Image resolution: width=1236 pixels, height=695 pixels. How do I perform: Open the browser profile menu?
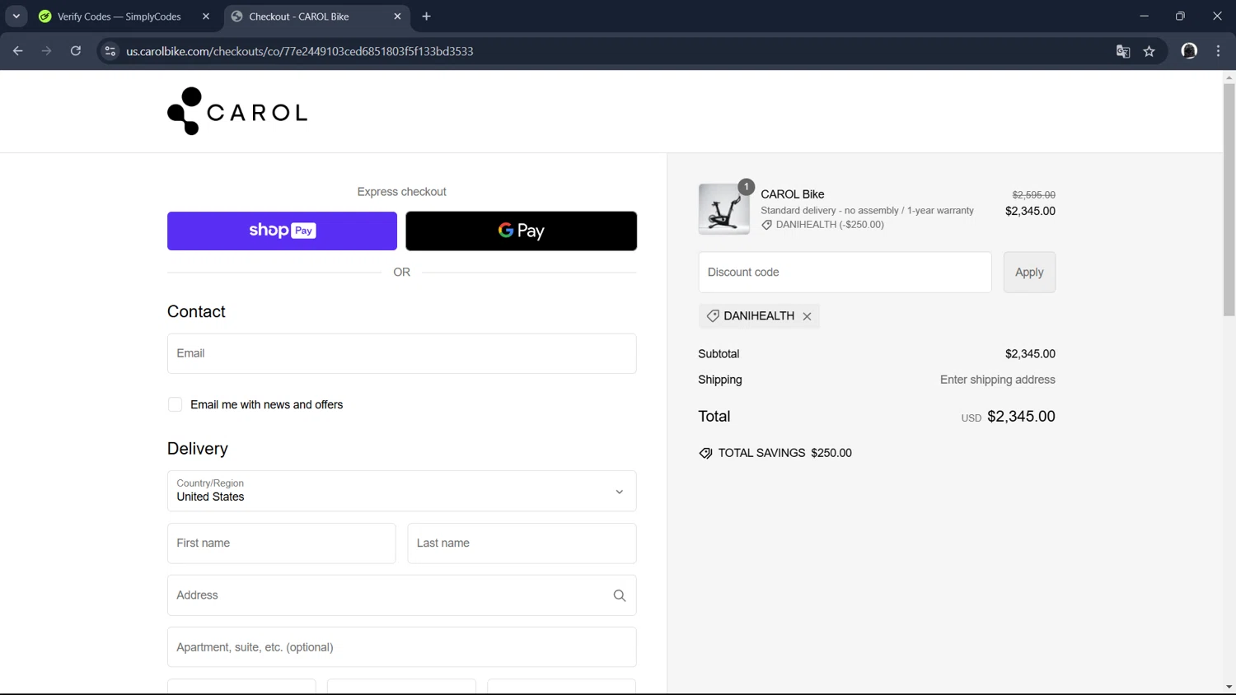[x=1189, y=51]
